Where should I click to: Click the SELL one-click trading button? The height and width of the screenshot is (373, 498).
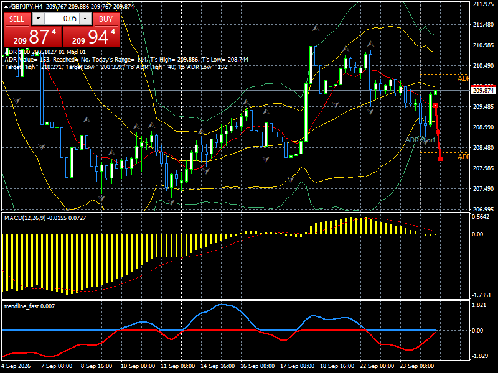pos(17,19)
